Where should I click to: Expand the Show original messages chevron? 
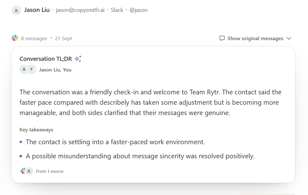point(289,38)
